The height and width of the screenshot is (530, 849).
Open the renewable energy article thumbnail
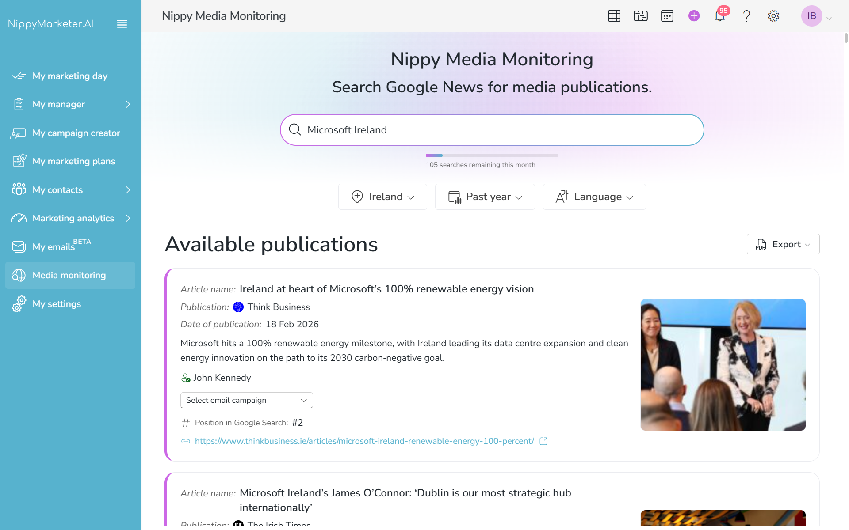tap(723, 365)
